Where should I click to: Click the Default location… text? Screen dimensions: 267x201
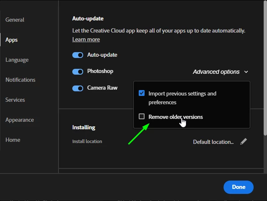tap(213, 142)
